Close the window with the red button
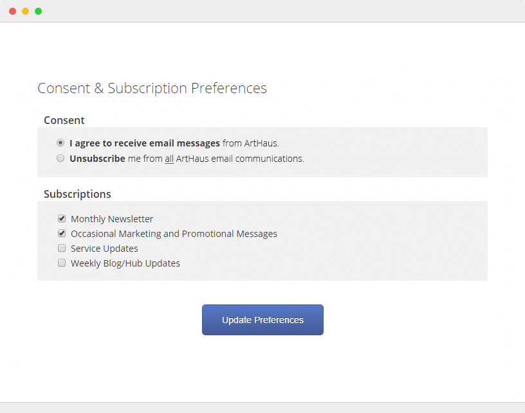The width and height of the screenshot is (525, 413). coord(13,12)
